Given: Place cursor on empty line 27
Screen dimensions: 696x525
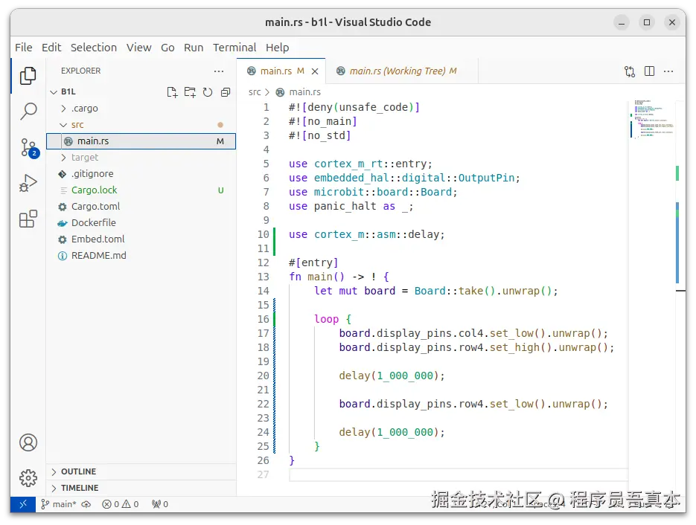Looking at the screenshot, I should click(x=458, y=474).
